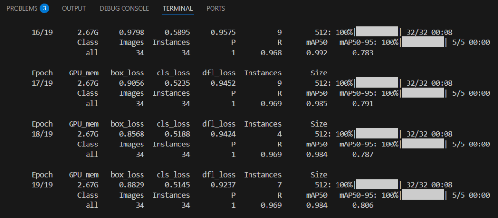Click the Problems count badge showing 3

pyautogui.click(x=44, y=8)
